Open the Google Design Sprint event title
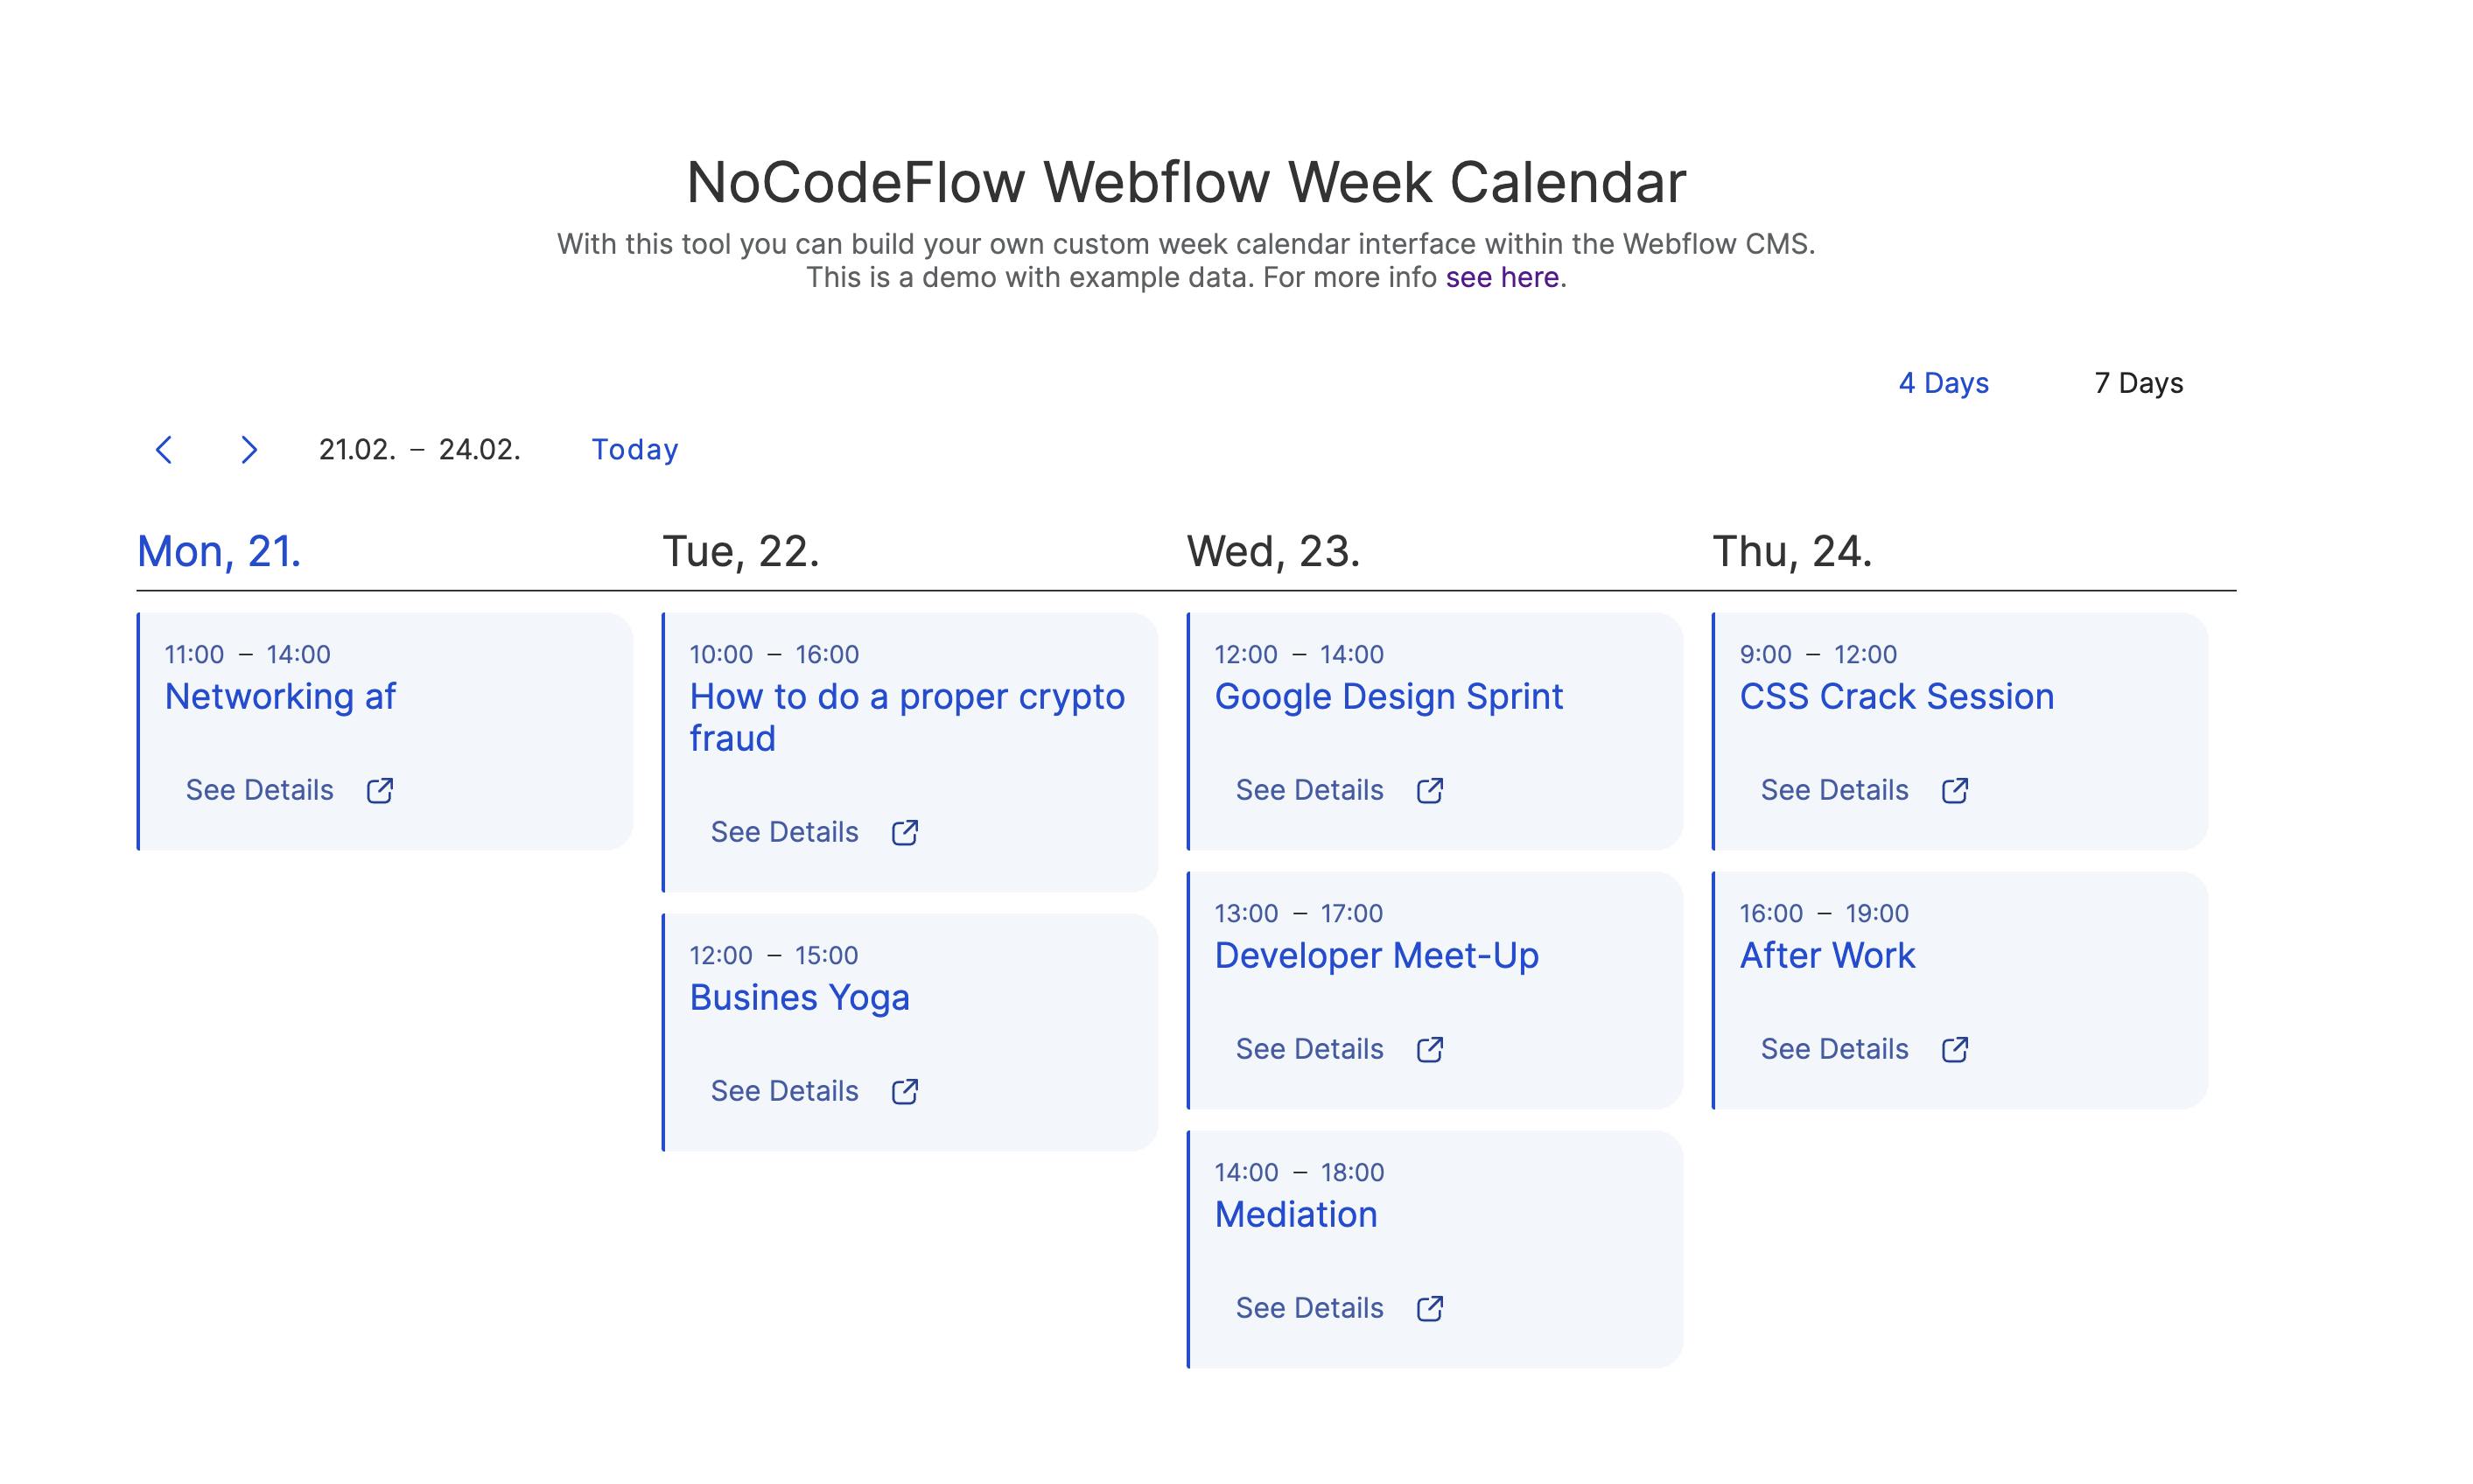The height and width of the screenshot is (1484, 2473). tap(1388, 697)
